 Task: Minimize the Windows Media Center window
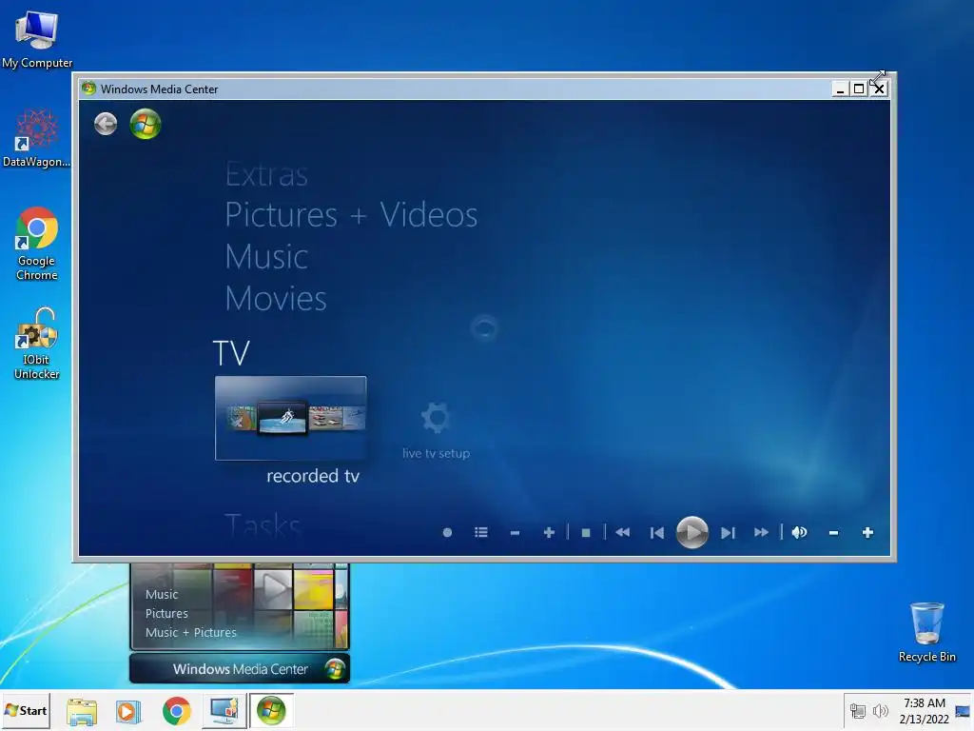tap(840, 89)
